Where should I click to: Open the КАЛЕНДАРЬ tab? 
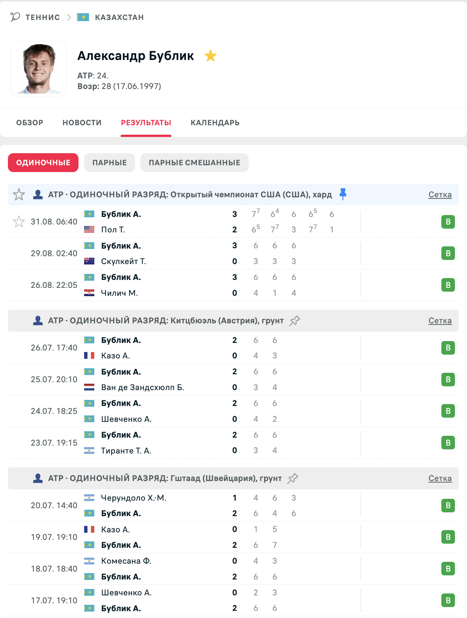[x=215, y=123]
